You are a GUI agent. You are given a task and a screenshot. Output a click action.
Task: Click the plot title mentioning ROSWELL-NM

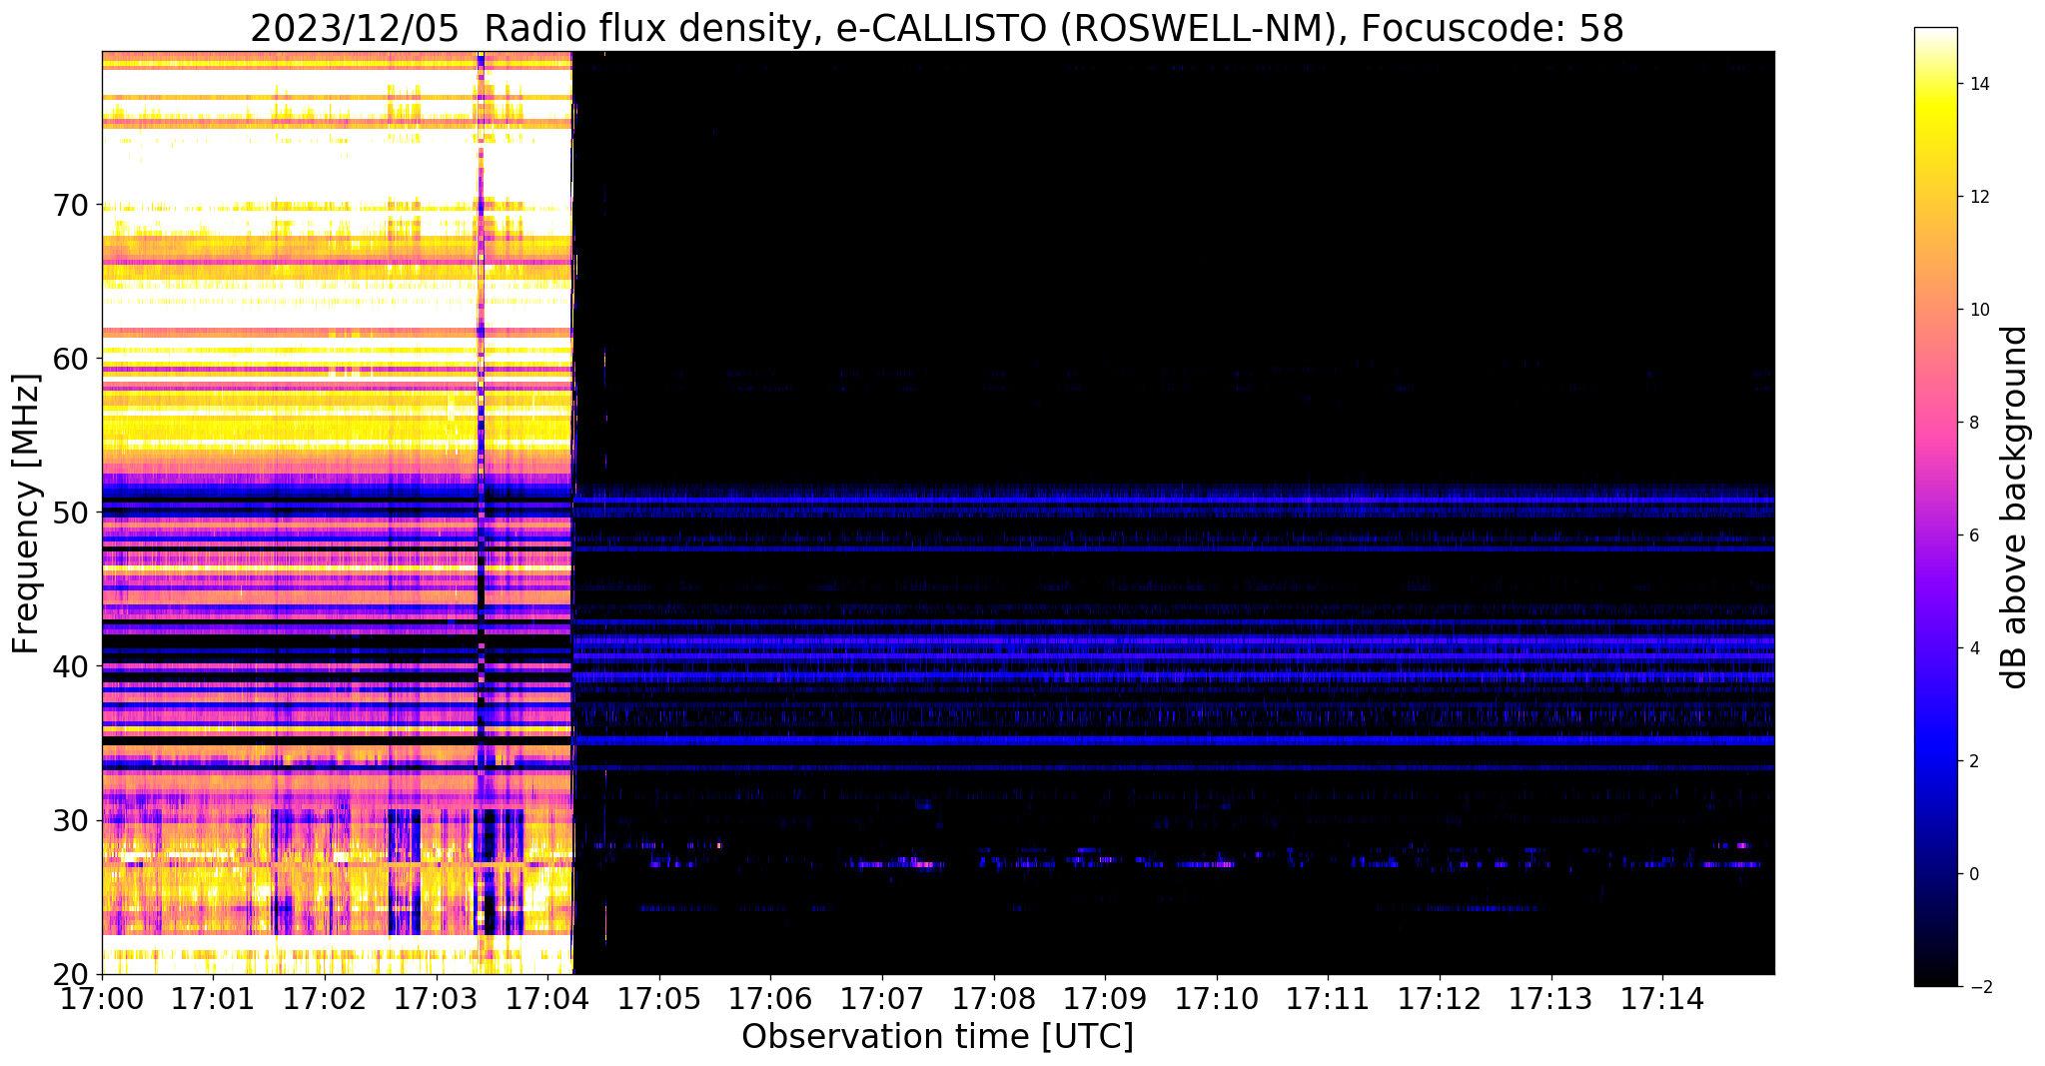pos(937,28)
